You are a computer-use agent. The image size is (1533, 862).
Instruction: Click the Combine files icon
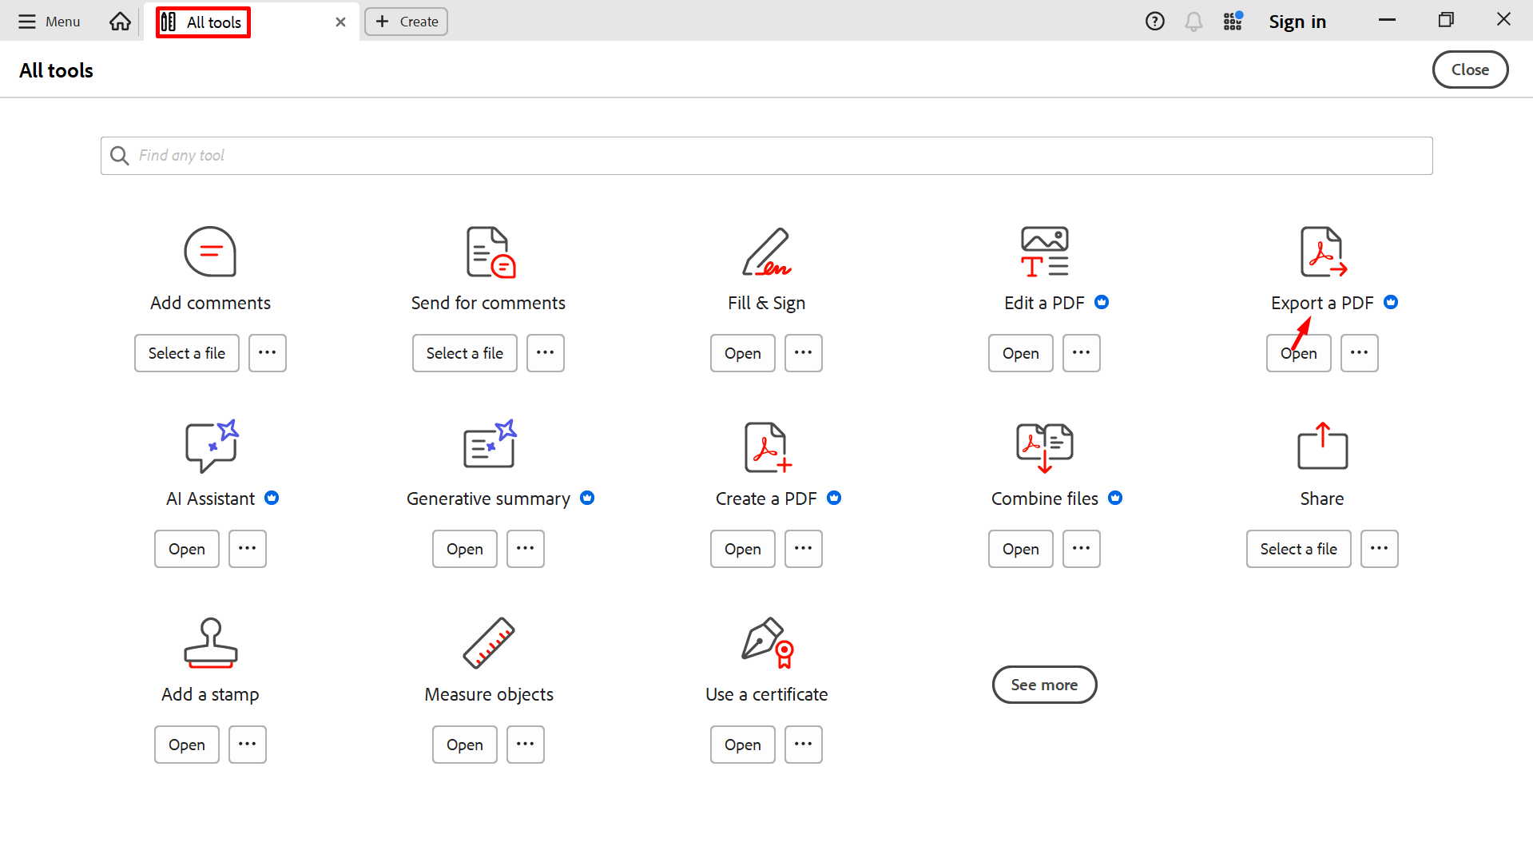pos(1045,447)
